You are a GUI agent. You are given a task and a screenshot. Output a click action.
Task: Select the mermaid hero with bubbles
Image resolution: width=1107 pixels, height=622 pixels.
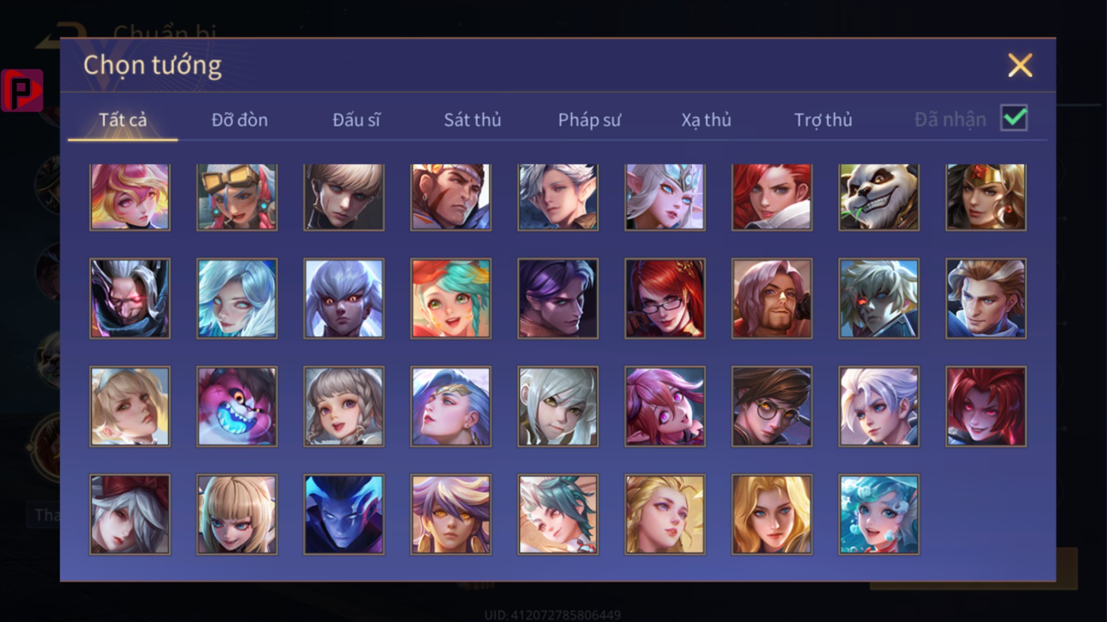pyautogui.click(x=878, y=514)
